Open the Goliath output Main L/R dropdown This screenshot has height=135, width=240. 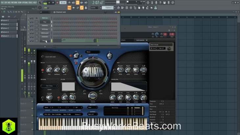click(92, 114)
